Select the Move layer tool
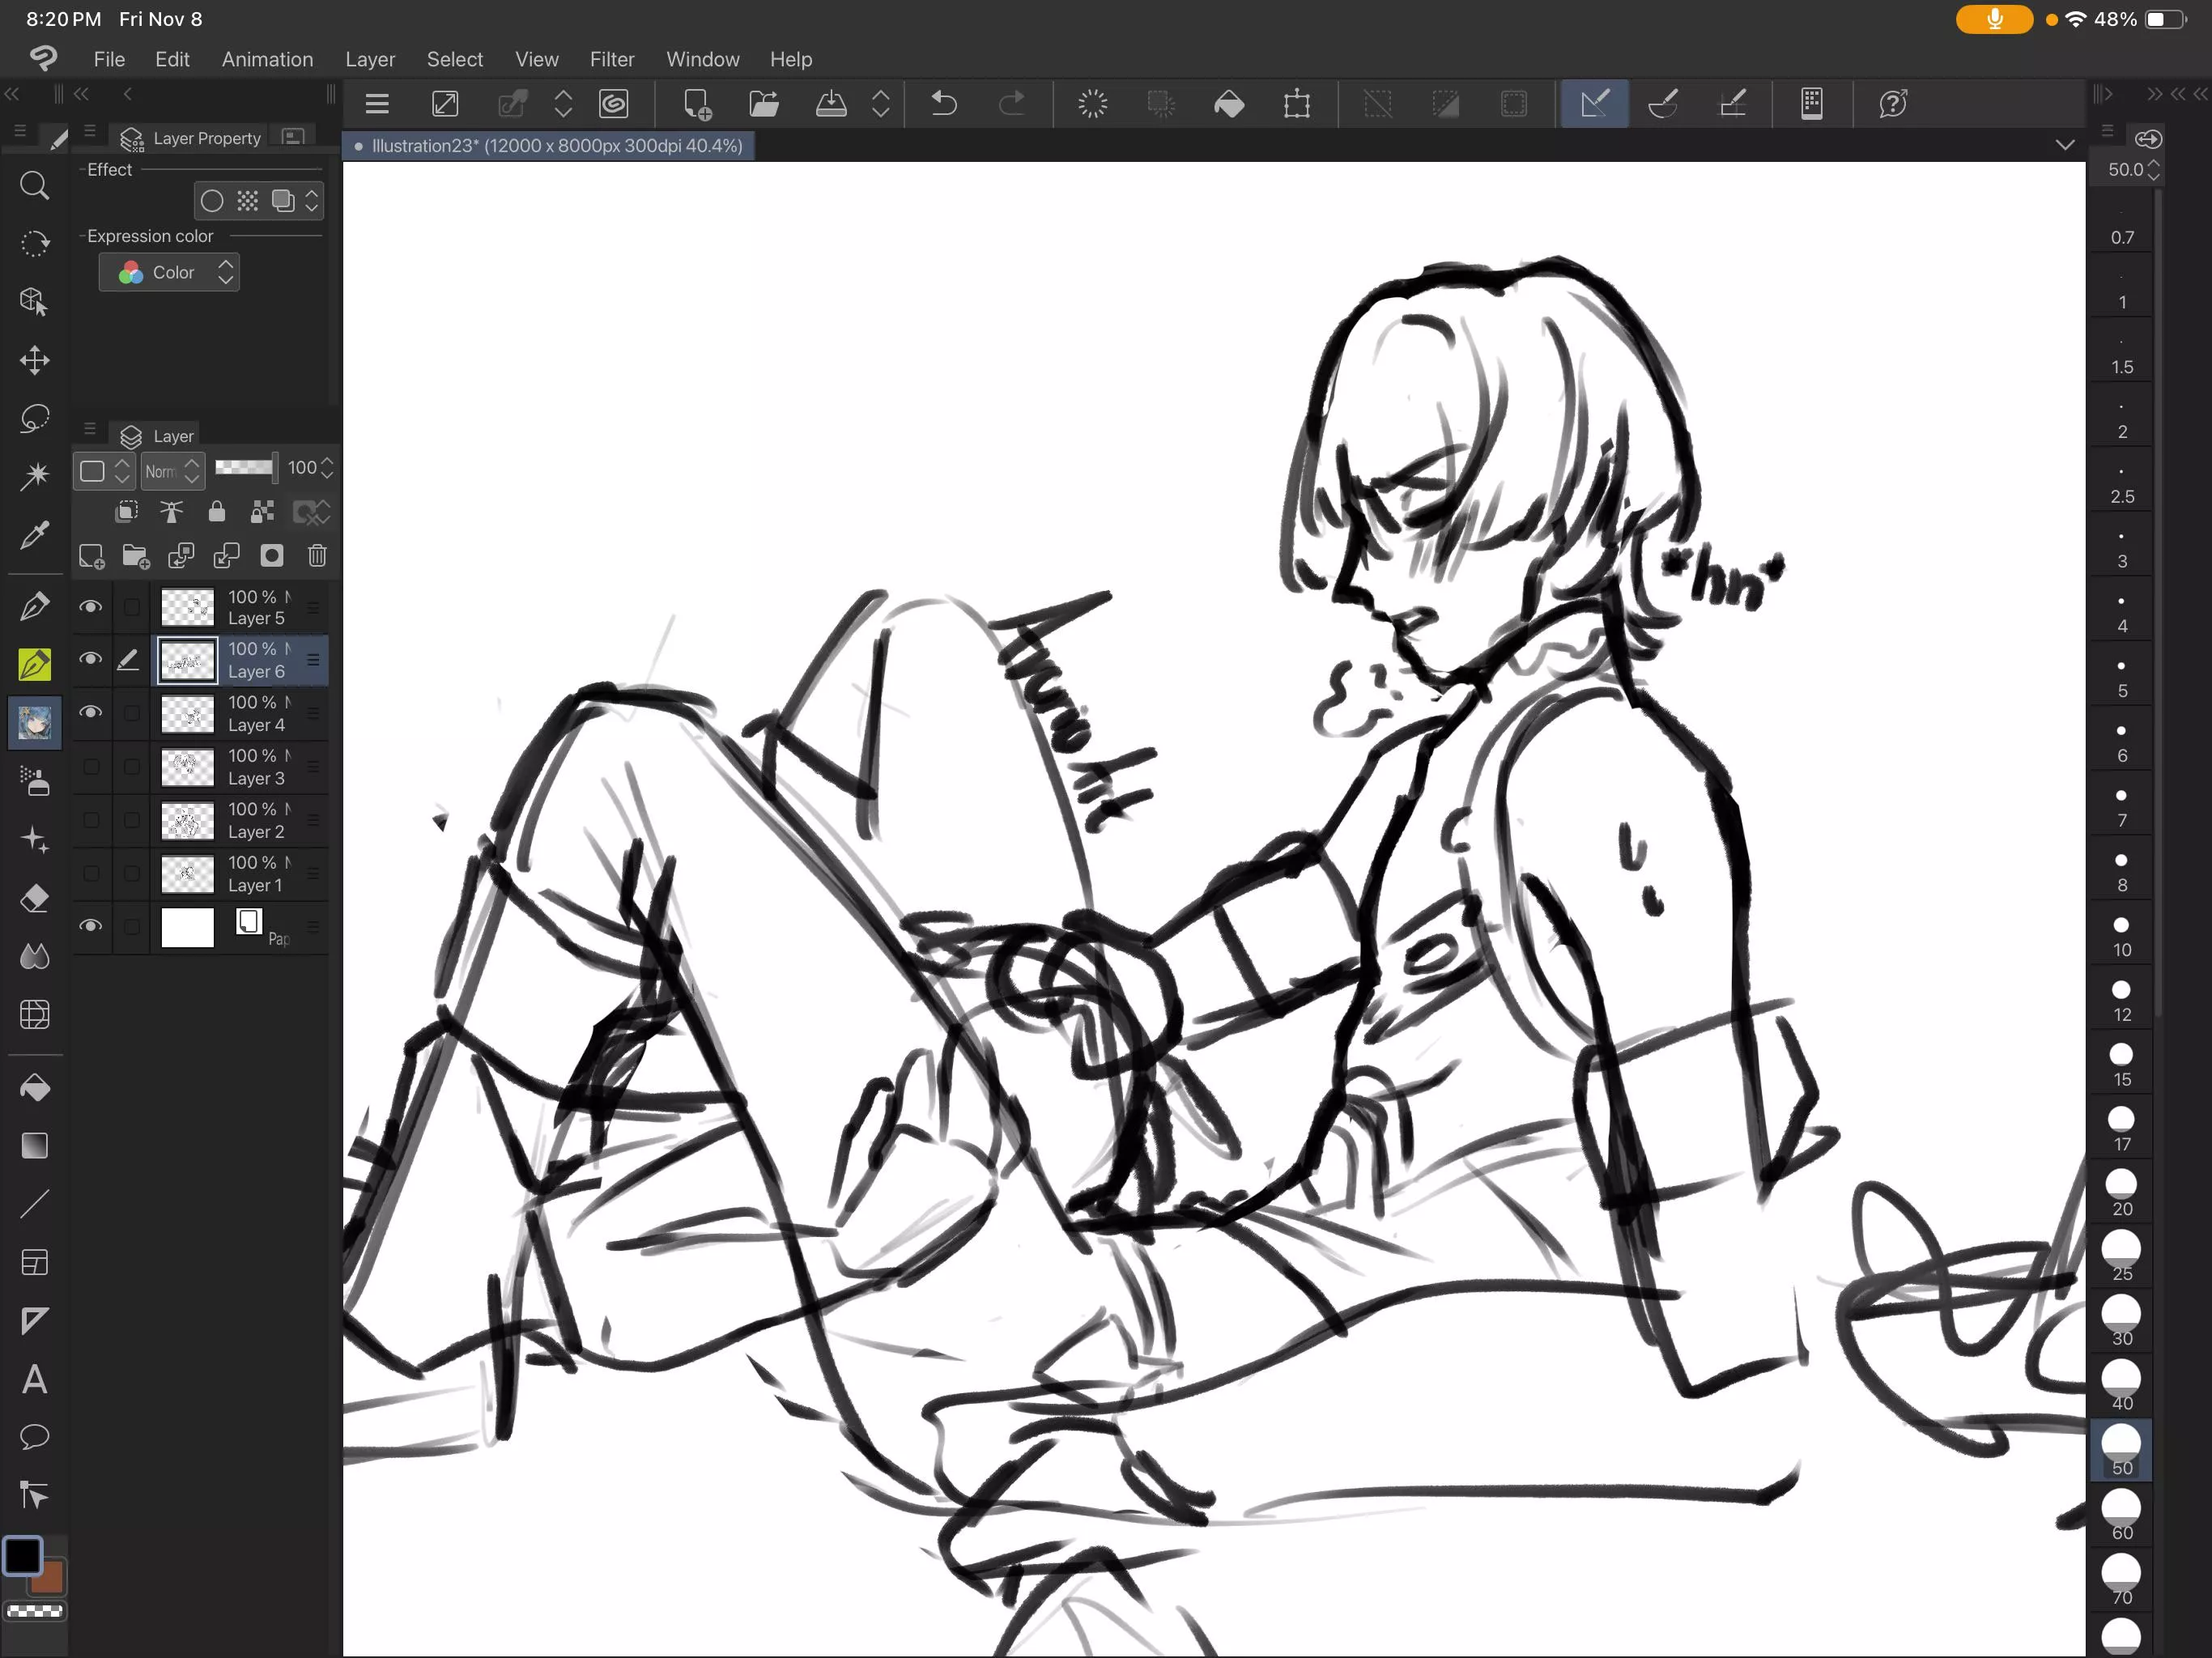Screen dimensions: 2212x1658 click(35, 360)
